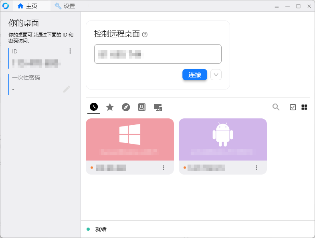
Task: Toggle multi-select checkbox icon
Action: coord(293,107)
